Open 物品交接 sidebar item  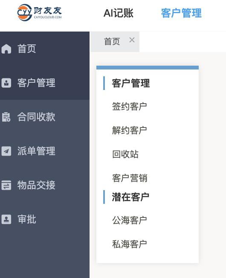pos(36,185)
